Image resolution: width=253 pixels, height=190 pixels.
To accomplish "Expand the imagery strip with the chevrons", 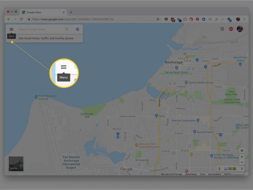I will click(x=242, y=169).
